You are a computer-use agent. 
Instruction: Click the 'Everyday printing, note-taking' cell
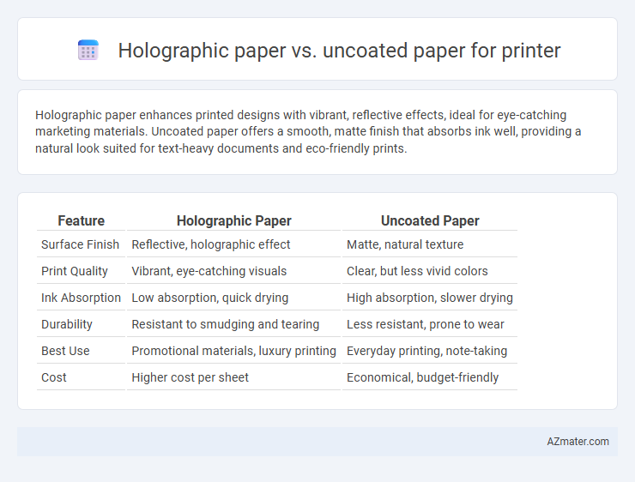(430, 351)
